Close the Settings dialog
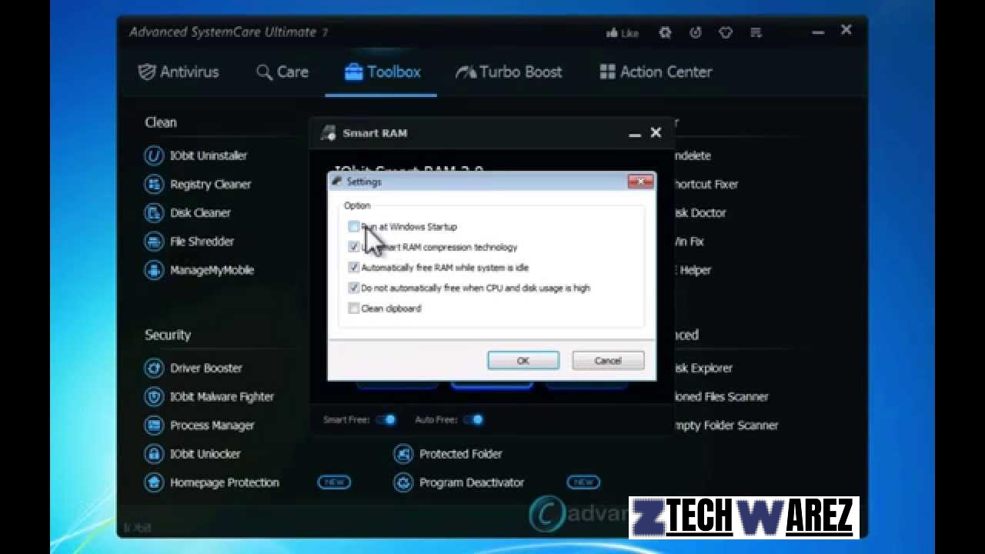Screen dimensions: 985x554 (640, 181)
